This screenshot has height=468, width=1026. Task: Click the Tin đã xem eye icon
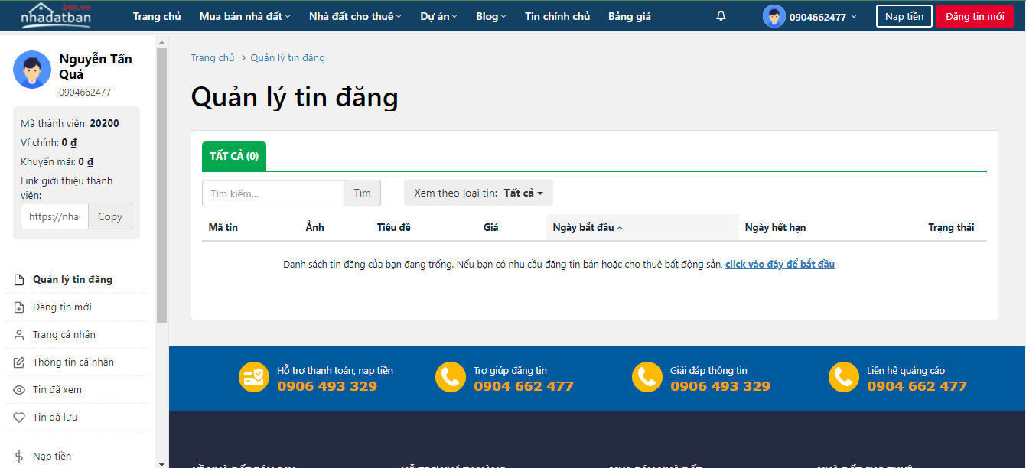coord(20,390)
